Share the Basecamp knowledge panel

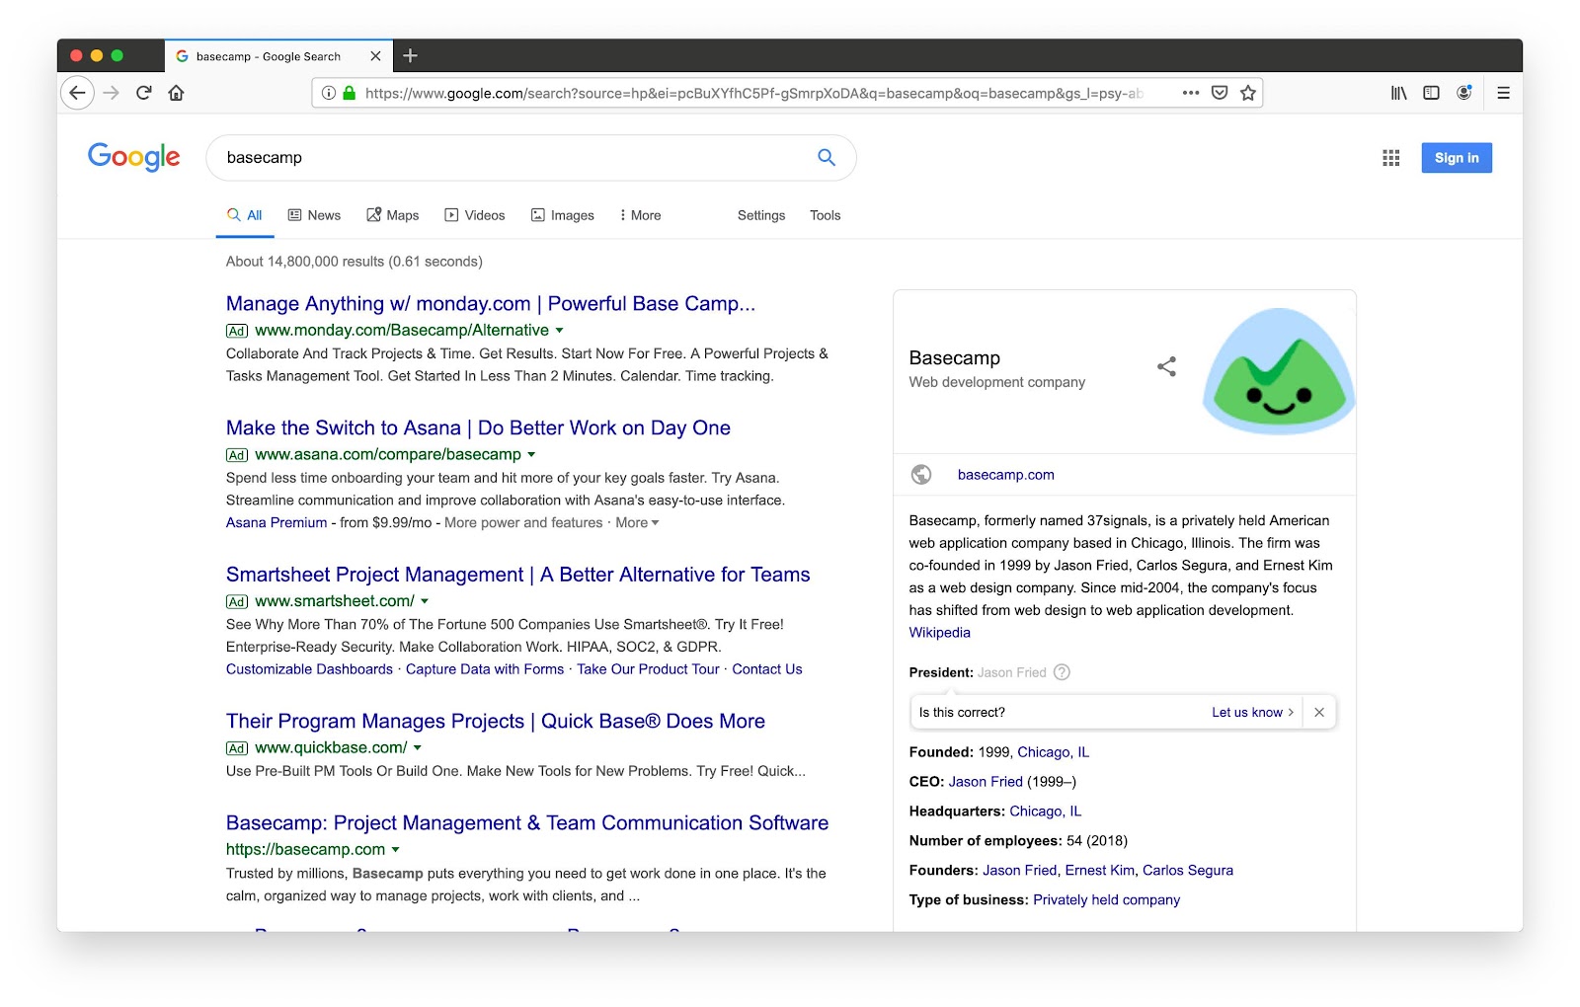tap(1166, 367)
